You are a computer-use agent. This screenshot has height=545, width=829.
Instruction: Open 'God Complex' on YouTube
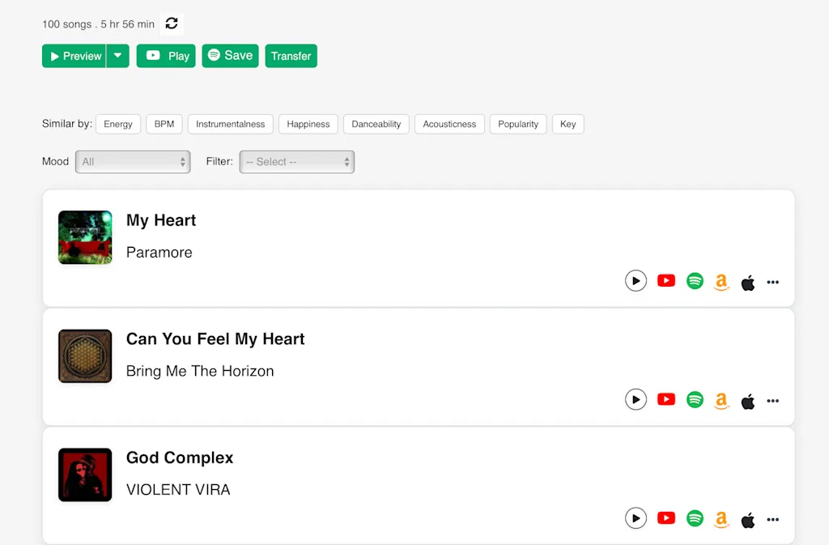coord(665,518)
